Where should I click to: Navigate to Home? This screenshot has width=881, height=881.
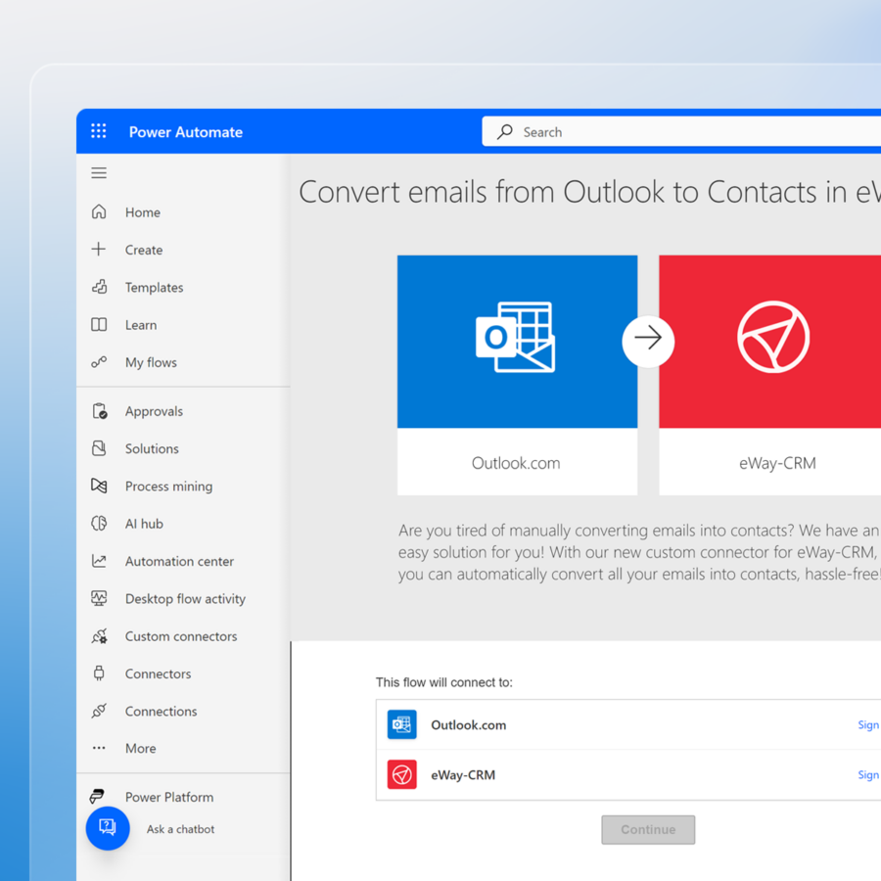tap(142, 211)
